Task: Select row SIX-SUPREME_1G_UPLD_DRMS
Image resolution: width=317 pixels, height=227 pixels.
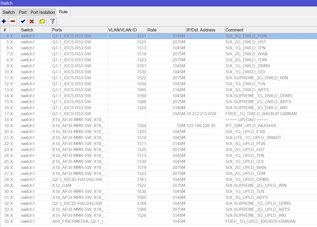Action: (x=158, y=203)
